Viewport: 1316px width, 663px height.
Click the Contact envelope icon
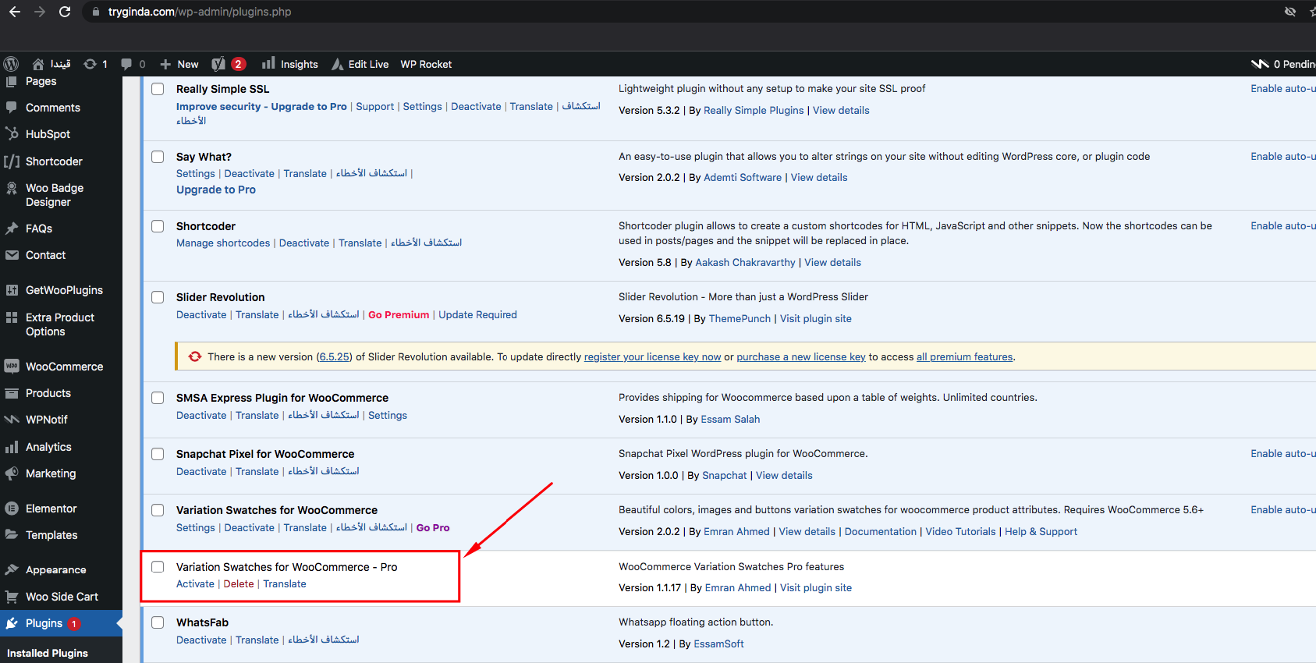pyautogui.click(x=12, y=255)
